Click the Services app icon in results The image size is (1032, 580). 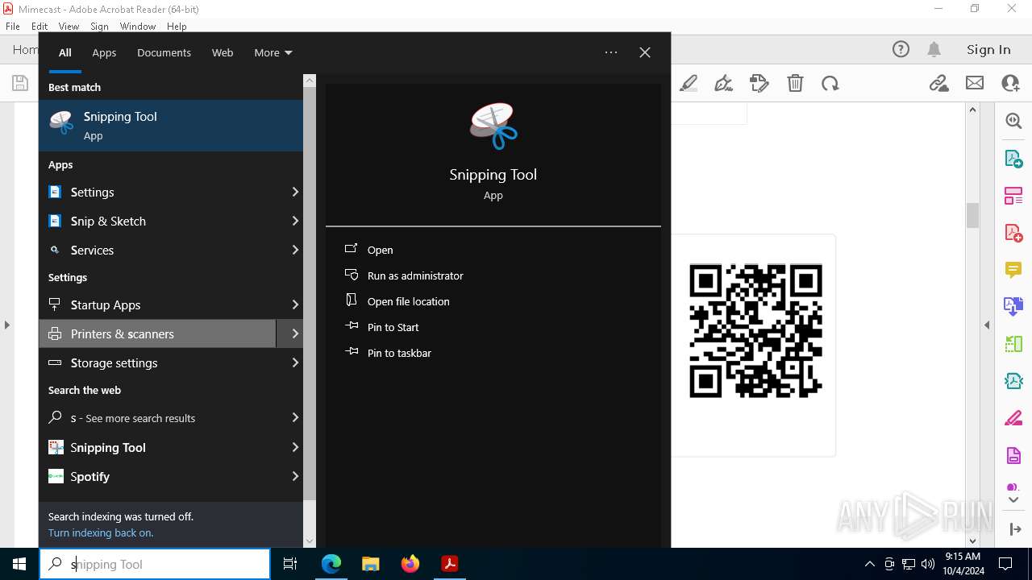[x=55, y=250]
